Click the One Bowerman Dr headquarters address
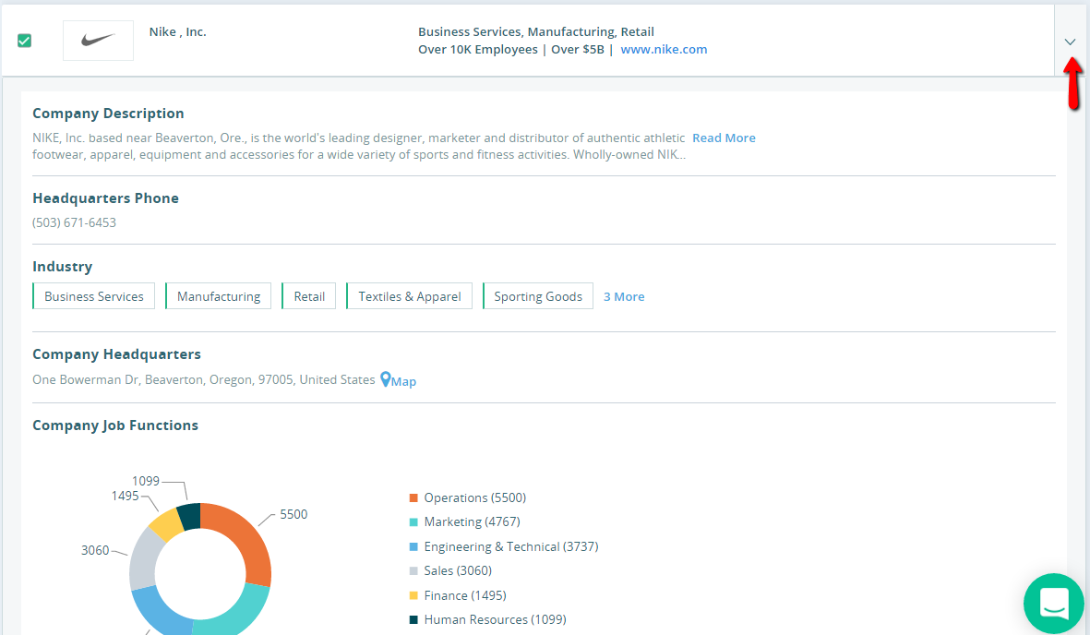 (204, 379)
